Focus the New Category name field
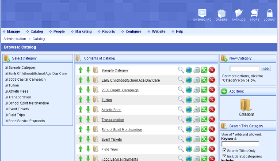The image size is (279, 161). click(x=245, y=68)
